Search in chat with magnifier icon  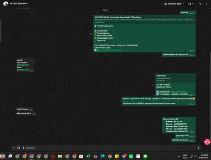click(200, 4)
